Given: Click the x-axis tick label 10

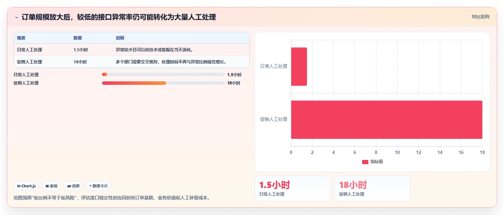Looking at the screenshot, I should tap(397, 153).
